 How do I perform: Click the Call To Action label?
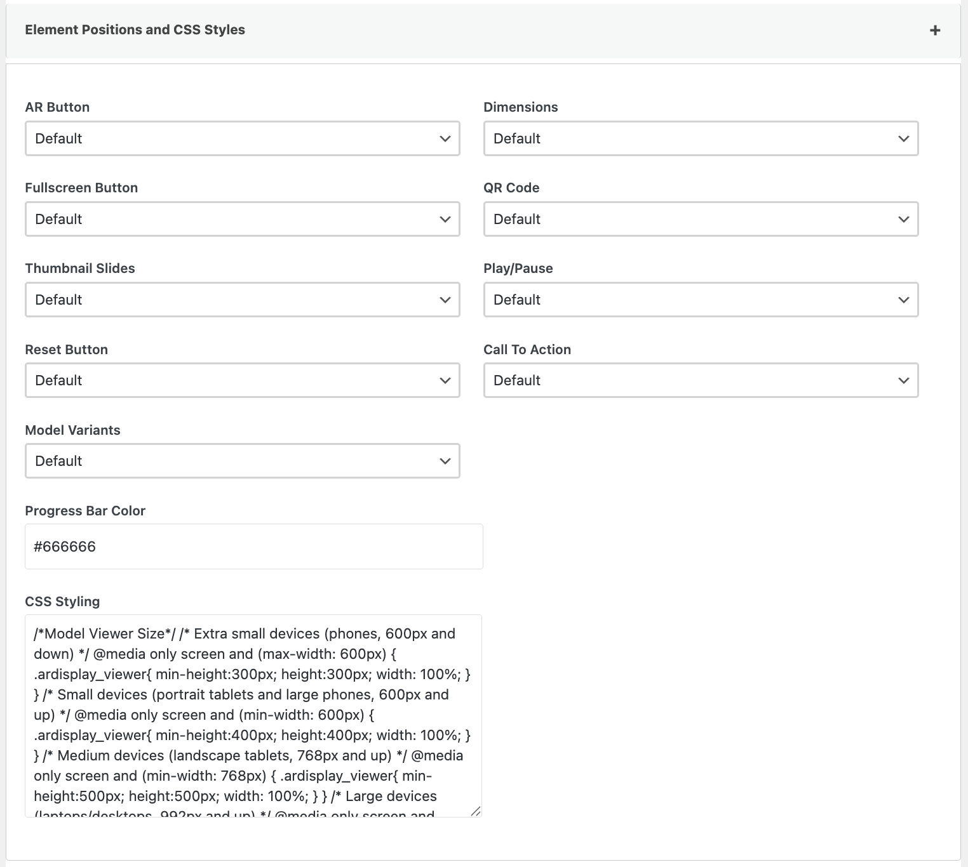tap(527, 350)
